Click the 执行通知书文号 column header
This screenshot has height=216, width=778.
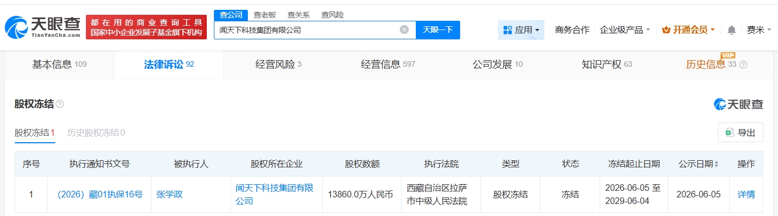pyautogui.click(x=100, y=164)
